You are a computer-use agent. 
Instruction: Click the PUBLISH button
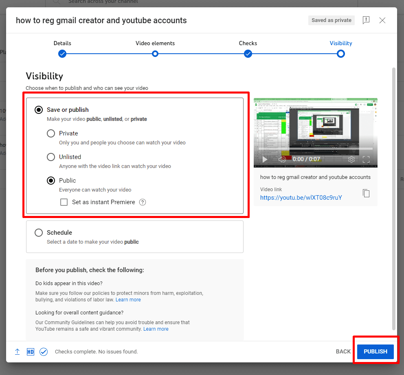coord(375,351)
